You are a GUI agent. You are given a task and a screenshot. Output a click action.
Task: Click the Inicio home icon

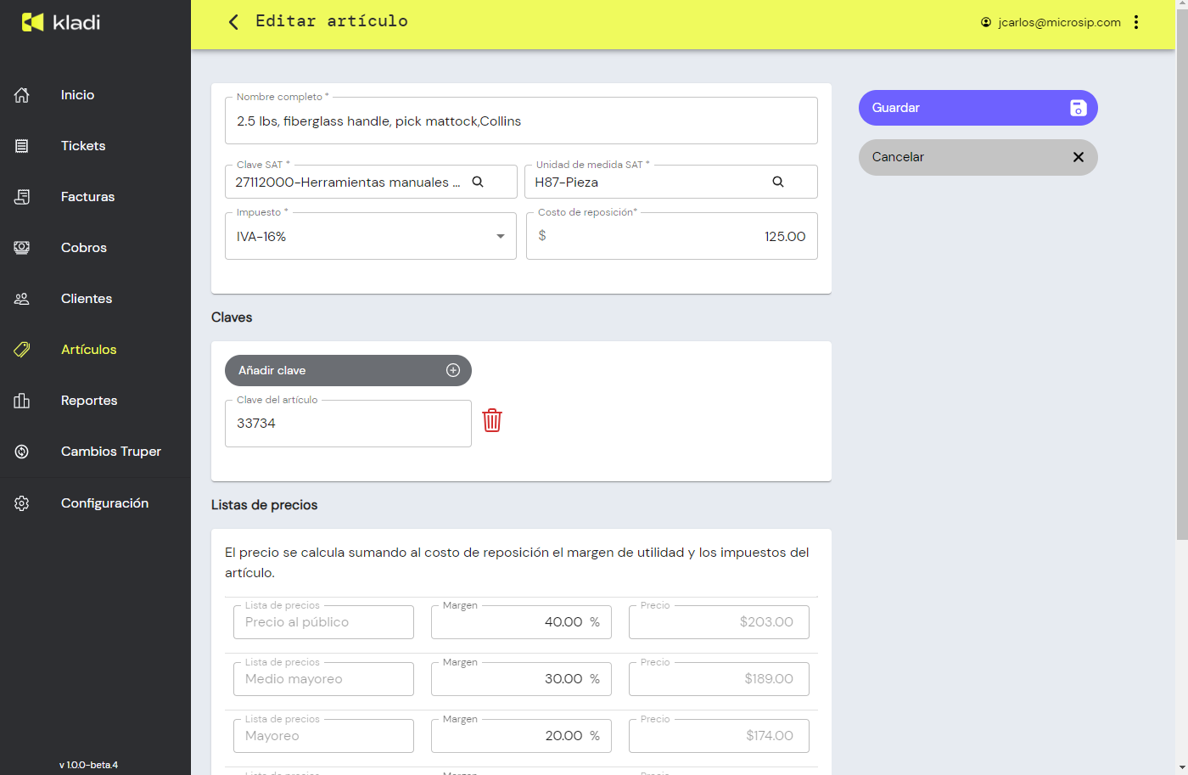[x=22, y=95]
